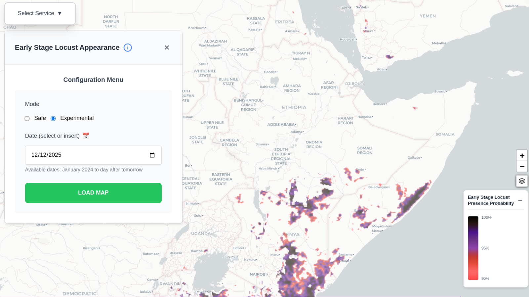529x297 pixels.
Task: Click the red calendar emoji icon
Action: [x=86, y=136]
